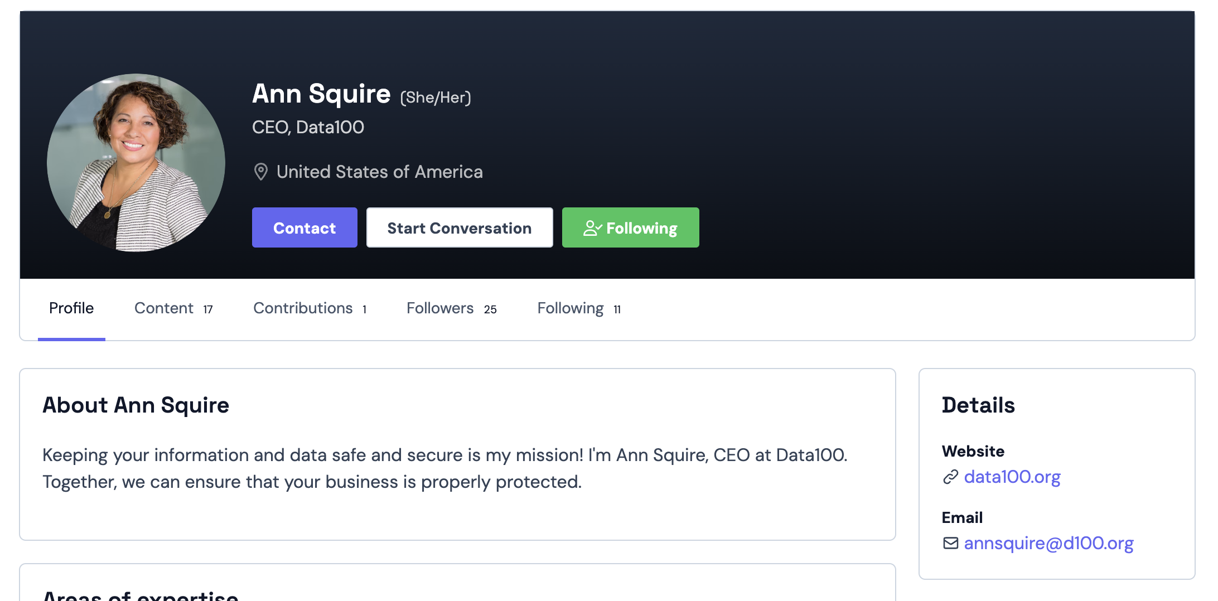Click the Details panel heading
The height and width of the screenshot is (601, 1218).
click(x=978, y=405)
